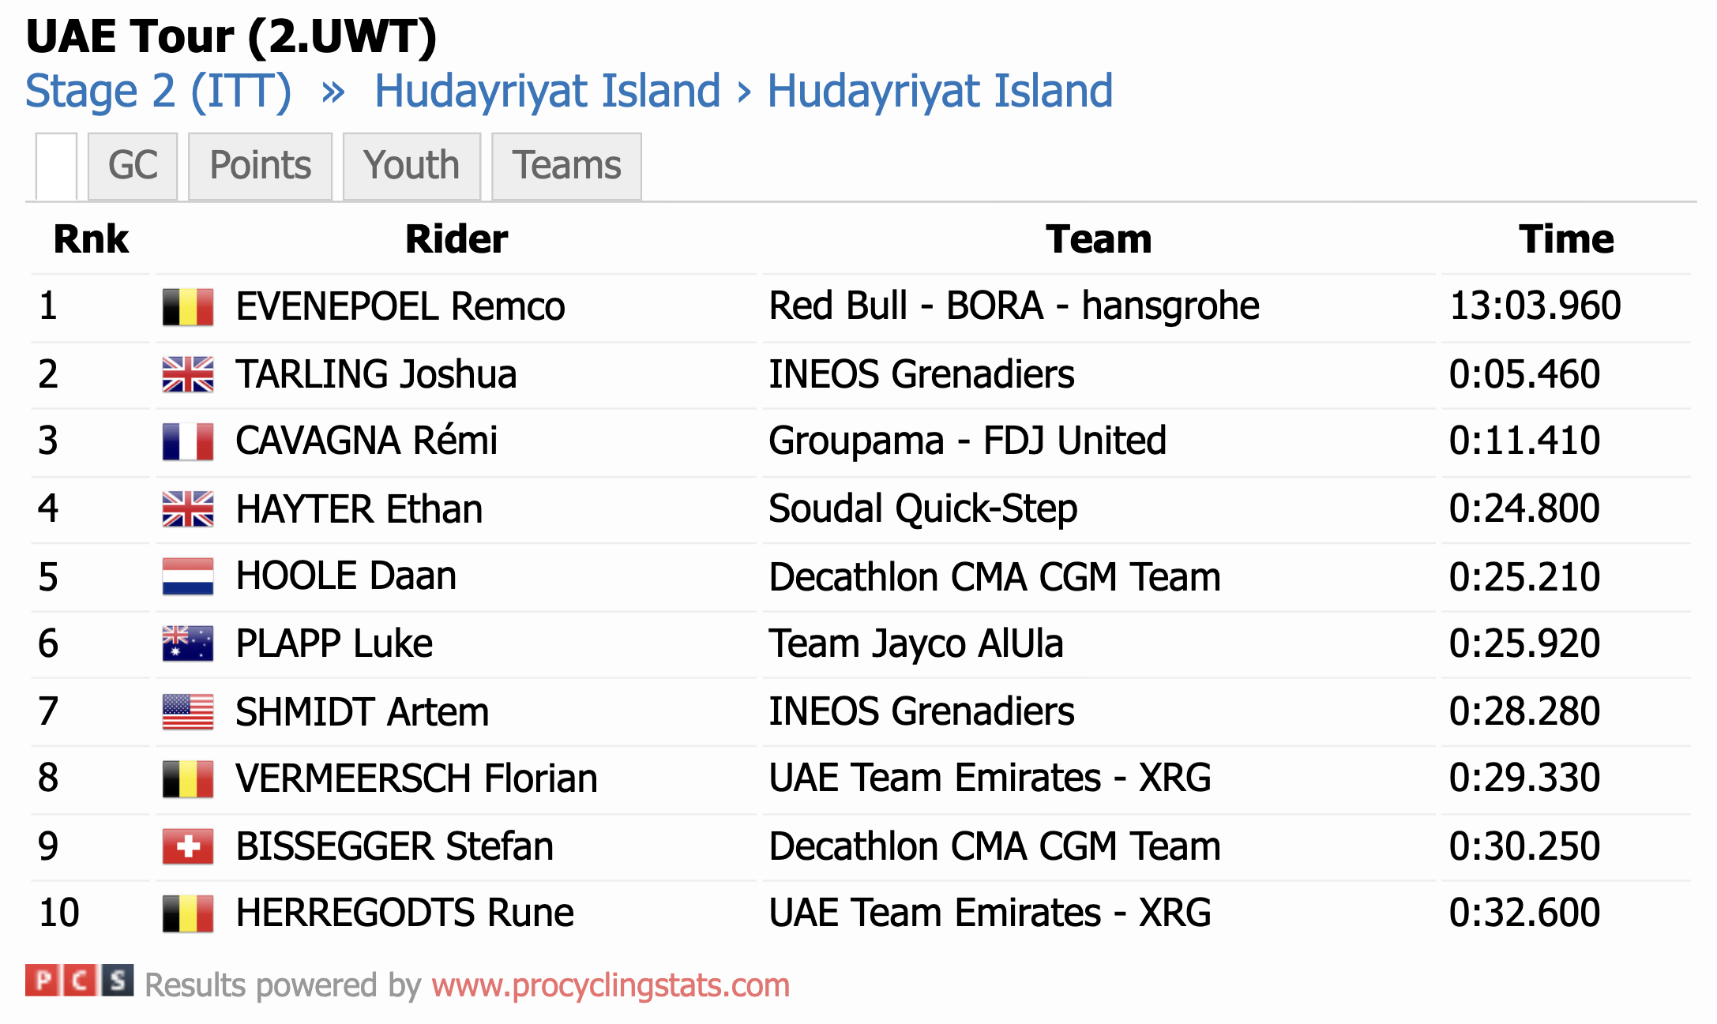Image resolution: width=1717 pixels, height=1024 pixels.
Task: Click Dutch flag next to Hoole Daan
Action: pyautogui.click(x=187, y=576)
